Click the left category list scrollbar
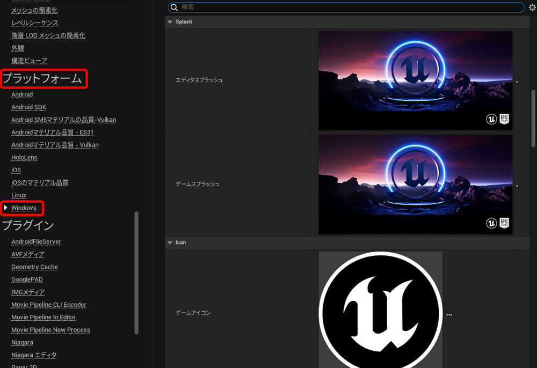The width and height of the screenshot is (537, 368). (x=136, y=273)
